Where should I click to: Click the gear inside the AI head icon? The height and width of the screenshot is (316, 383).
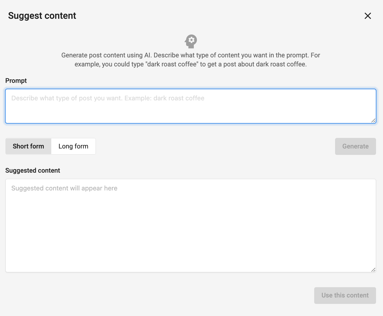pos(191,40)
